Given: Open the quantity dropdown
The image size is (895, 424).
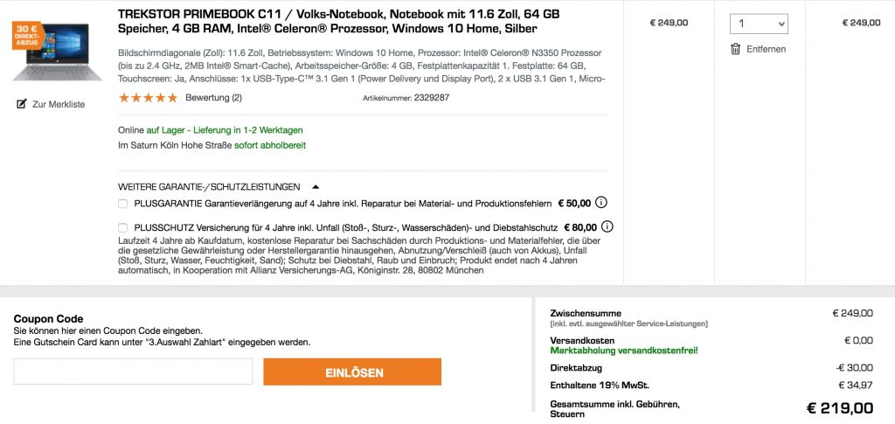Looking at the screenshot, I should tap(759, 24).
